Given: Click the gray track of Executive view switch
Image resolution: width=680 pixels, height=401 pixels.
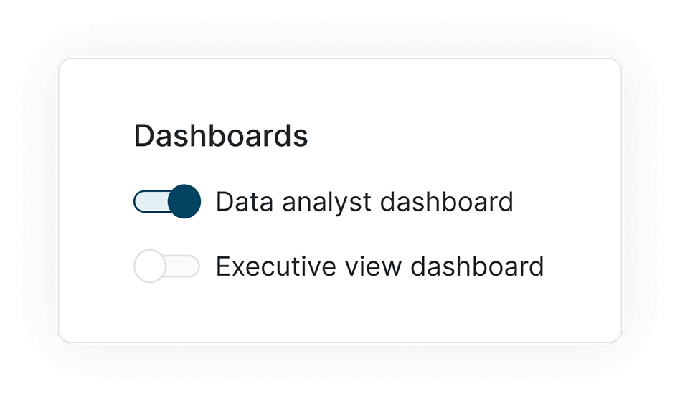Looking at the screenshot, I should pyautogui.click(x=183, y=266).
